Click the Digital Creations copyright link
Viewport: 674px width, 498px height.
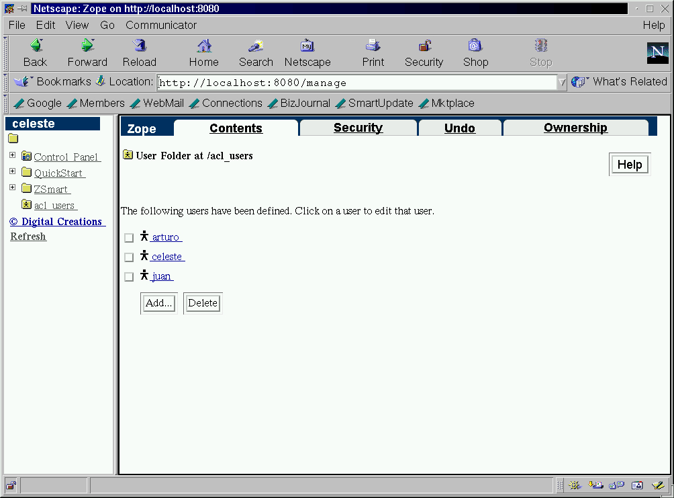57,222
